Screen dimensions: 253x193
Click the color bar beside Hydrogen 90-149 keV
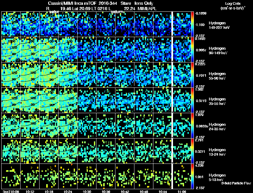coord(192,49)
